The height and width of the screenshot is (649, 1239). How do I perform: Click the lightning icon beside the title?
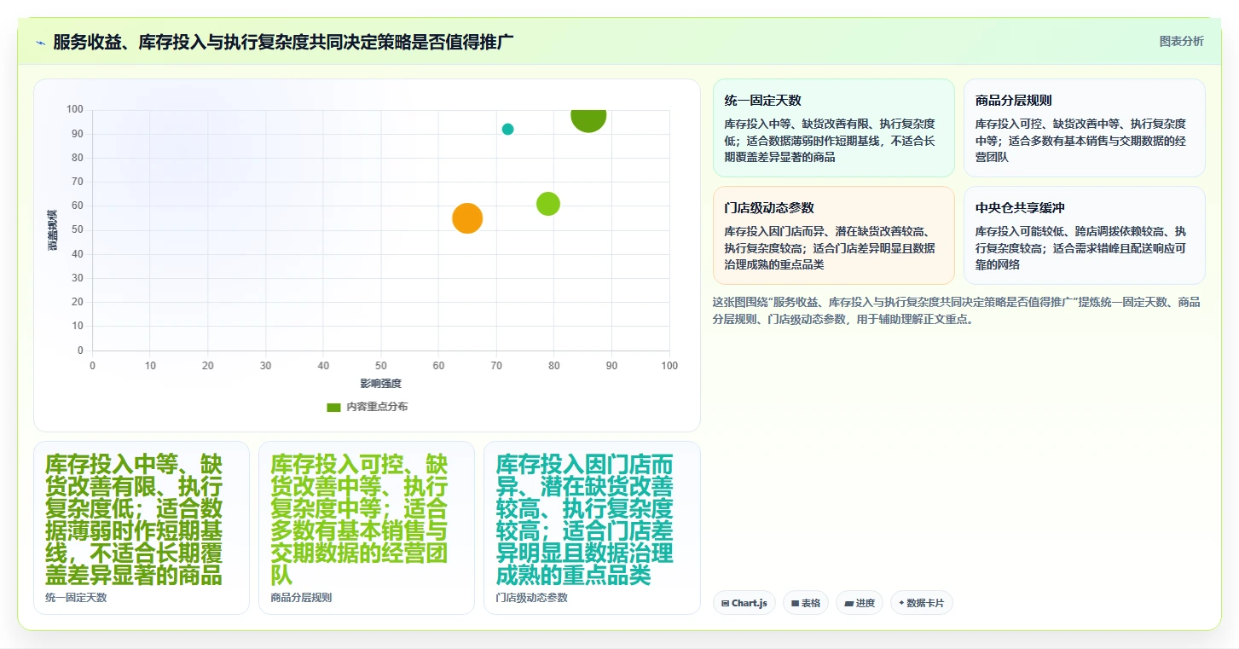(x=40, y=43)
